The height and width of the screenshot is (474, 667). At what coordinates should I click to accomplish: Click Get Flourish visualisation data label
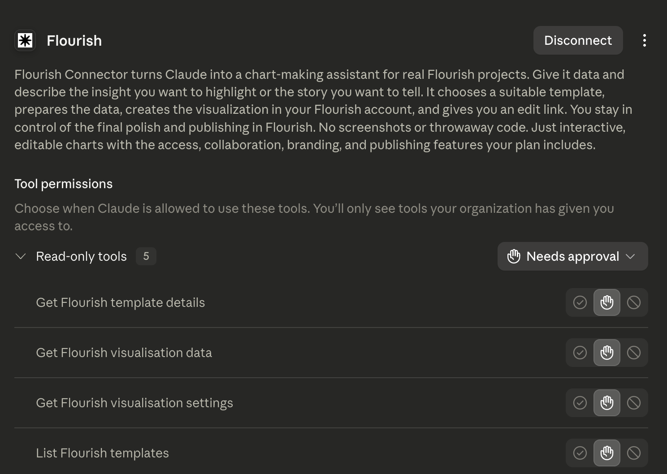point(124,353)
